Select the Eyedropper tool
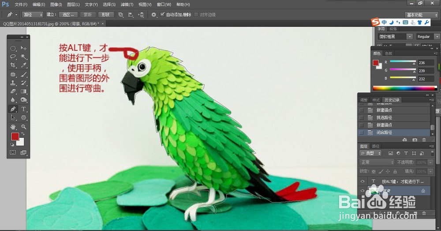Image resolution: width=441 pixels, height=231 pixels. point(24,65)
